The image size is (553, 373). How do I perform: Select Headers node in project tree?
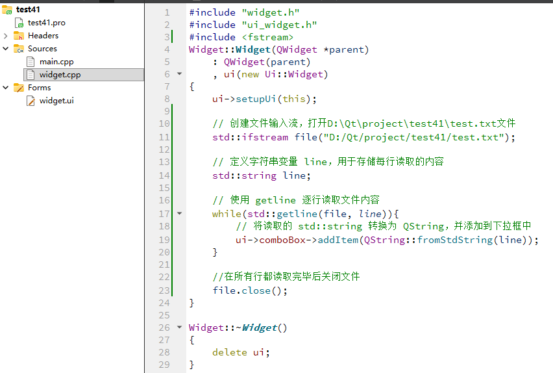point(43,36)
